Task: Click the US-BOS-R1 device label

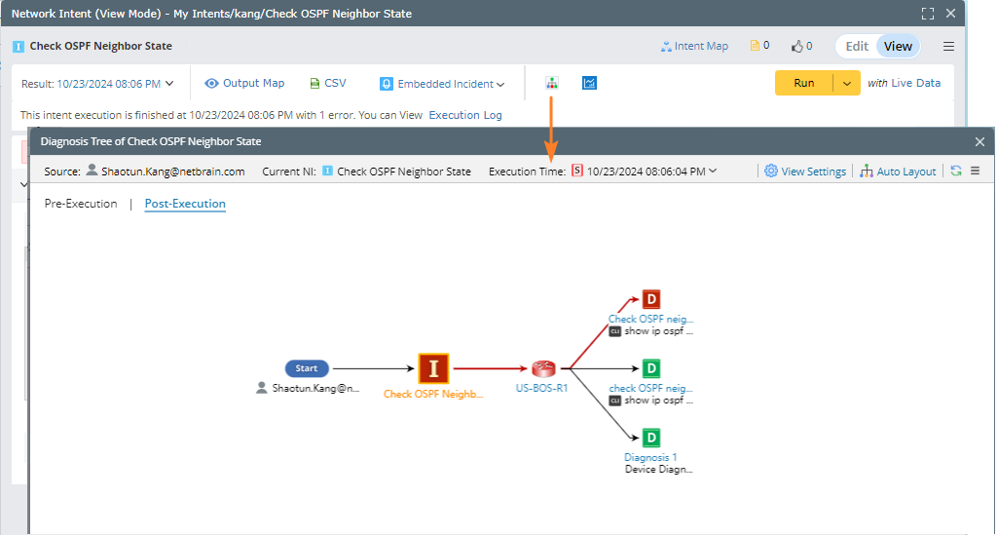Action: click(x=541, y=387)
